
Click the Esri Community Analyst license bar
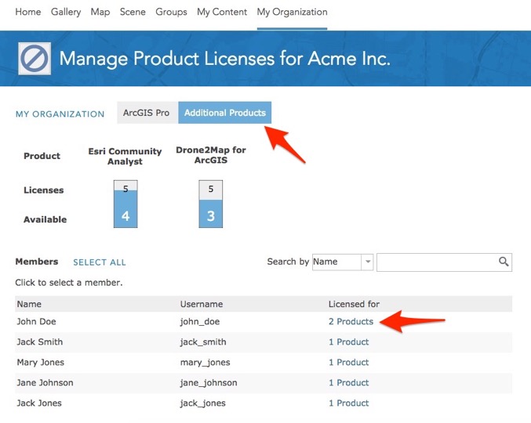click(x=125, y=204)
